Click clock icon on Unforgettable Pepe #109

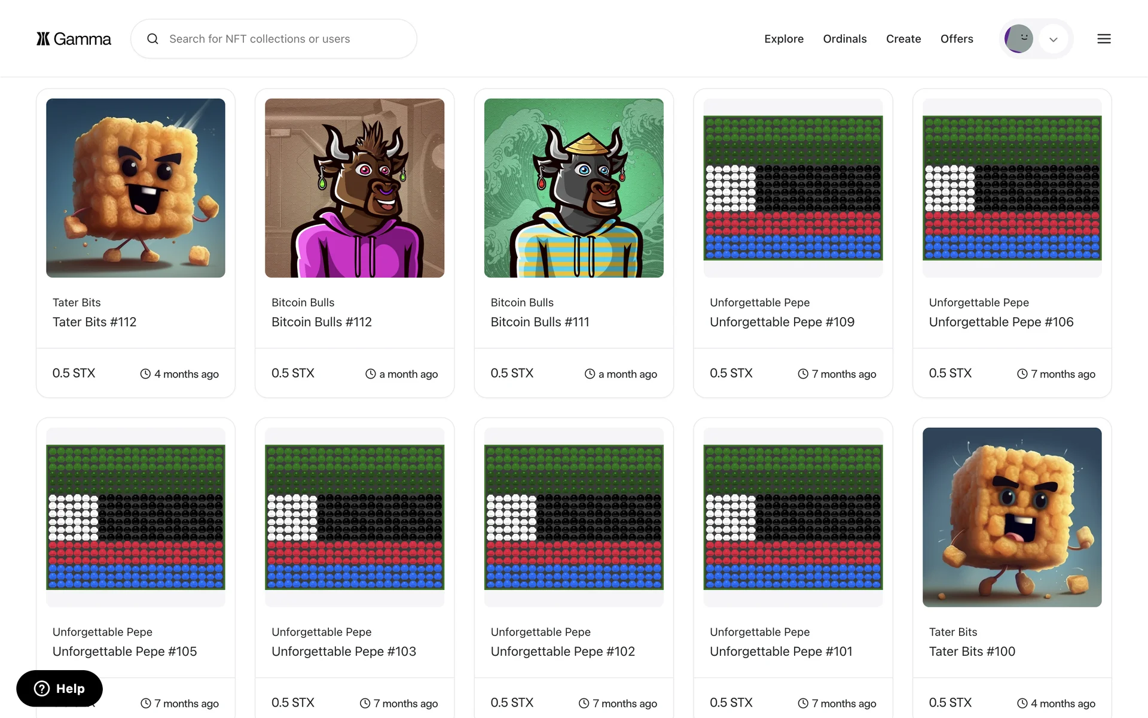tap(803, 374)
